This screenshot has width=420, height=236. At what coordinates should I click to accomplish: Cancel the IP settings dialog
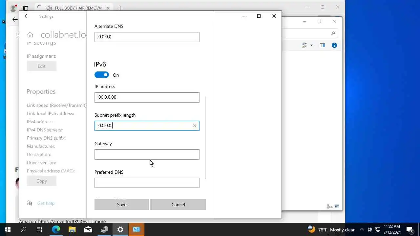178,205
